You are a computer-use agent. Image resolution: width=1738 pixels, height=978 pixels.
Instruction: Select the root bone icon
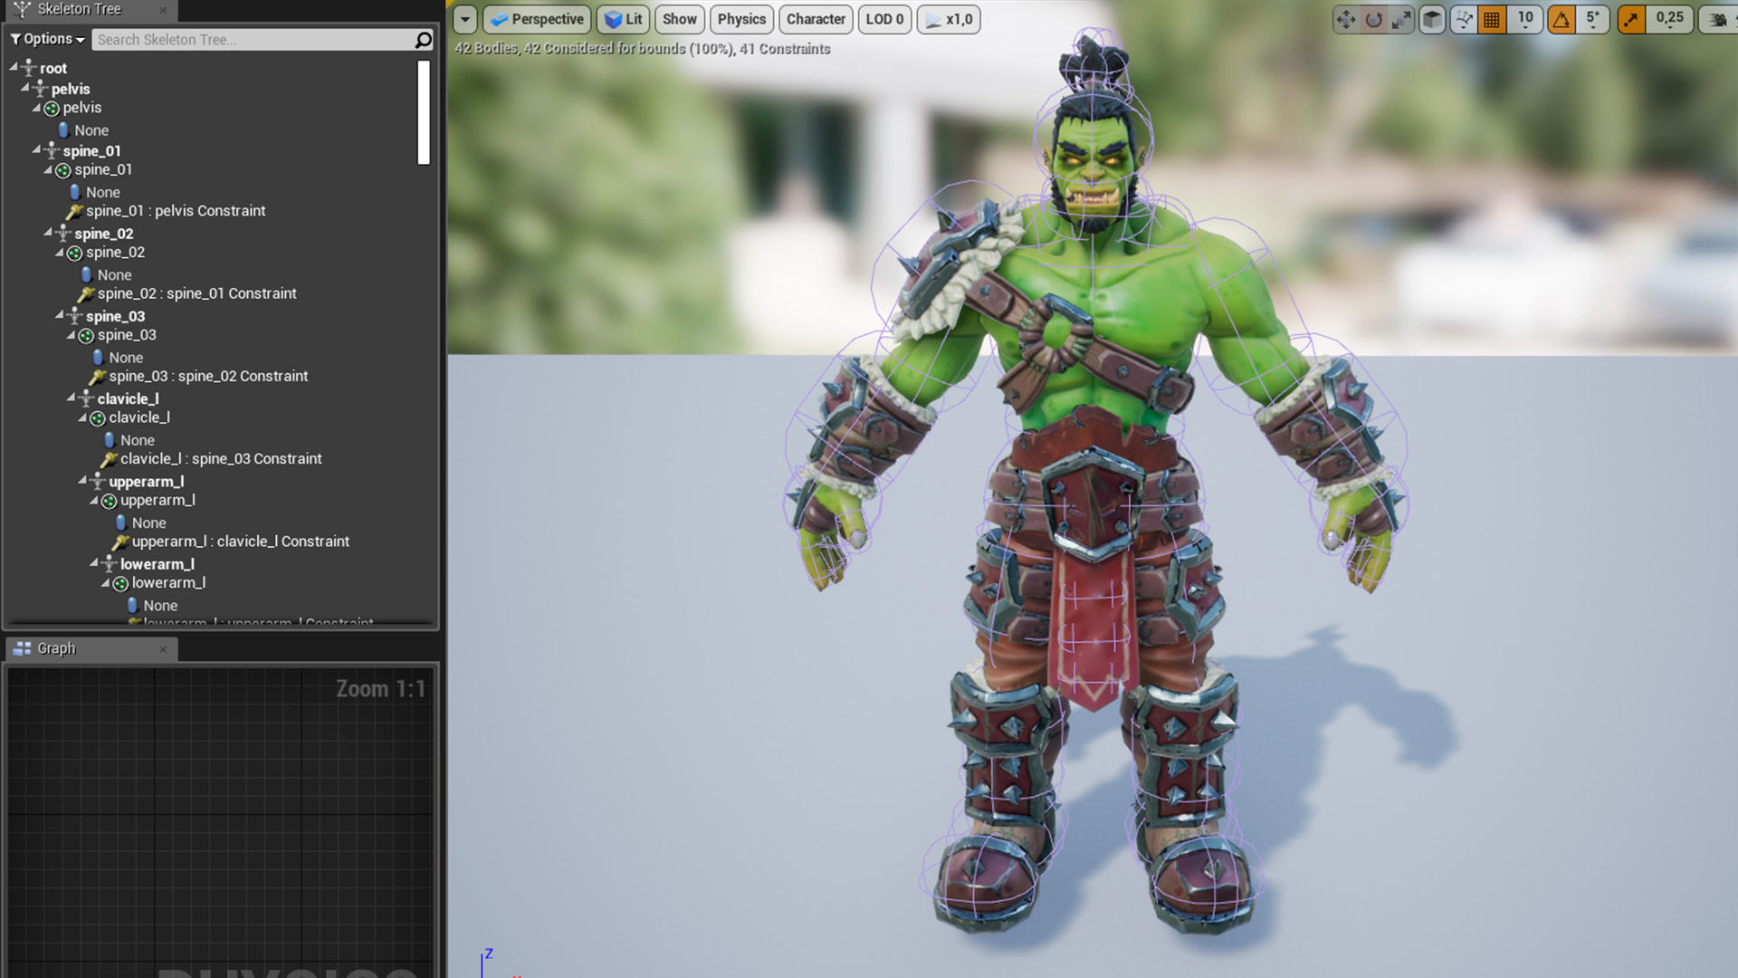(x=29, y=68)
